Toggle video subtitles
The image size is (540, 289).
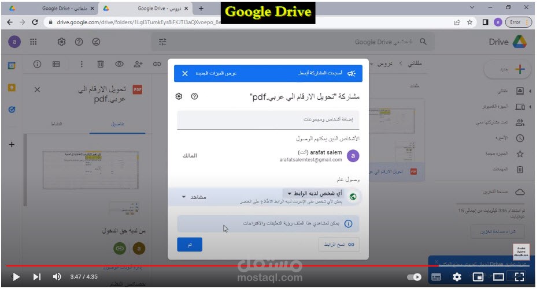pos(437,277)
